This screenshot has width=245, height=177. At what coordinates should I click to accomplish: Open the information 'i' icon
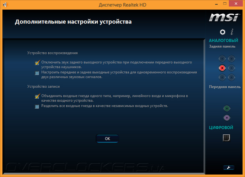click(x=232, y=32)
